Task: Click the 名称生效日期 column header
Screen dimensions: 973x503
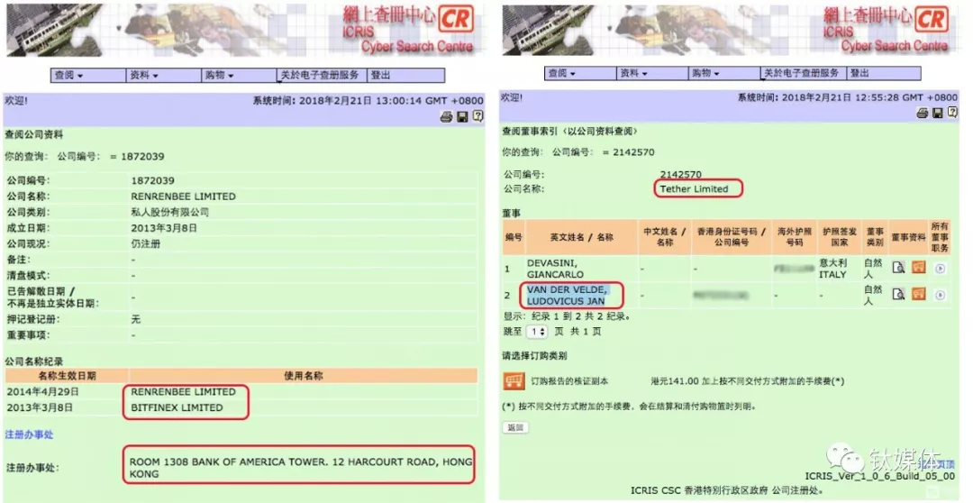Action: tap(67, 376)
